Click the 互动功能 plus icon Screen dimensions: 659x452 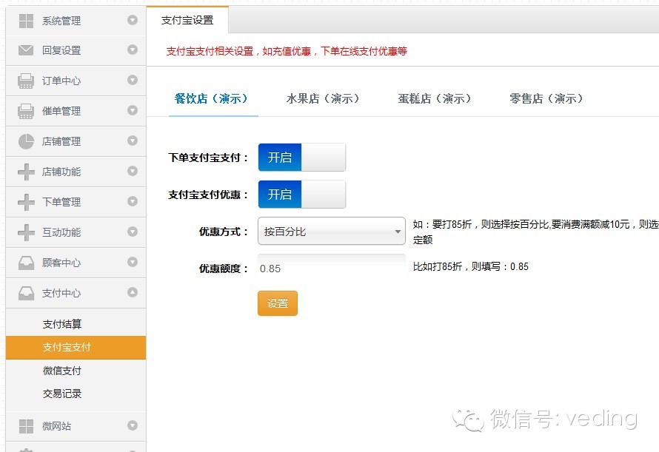point(26,232)
